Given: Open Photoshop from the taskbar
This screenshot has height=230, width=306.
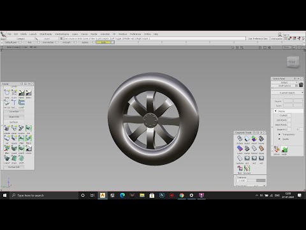Looking at the screenshot, I should click(x=162, y=195).
